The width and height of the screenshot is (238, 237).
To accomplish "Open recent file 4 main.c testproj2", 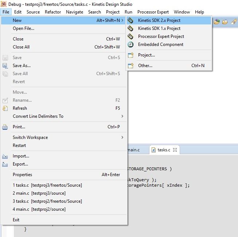I will [64, 209].
